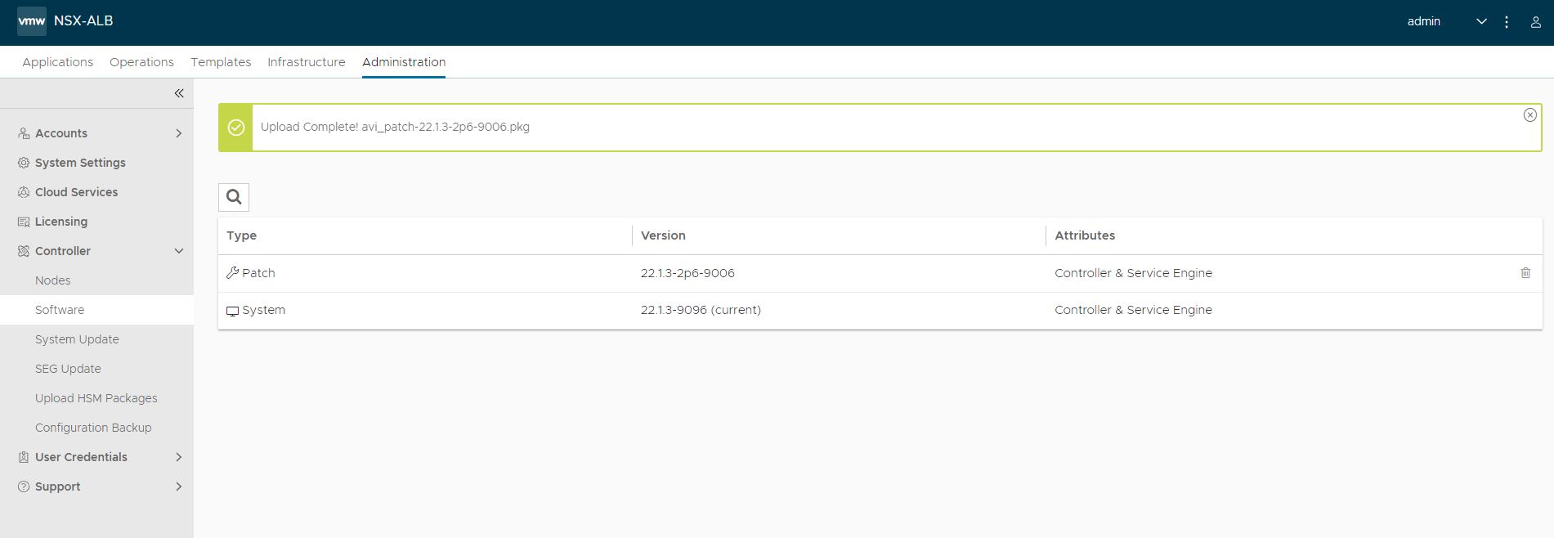This screenshot has height=538, width=1554.
Task: Click the Controller sidebar icon
Action: click(x=24, y=251)
